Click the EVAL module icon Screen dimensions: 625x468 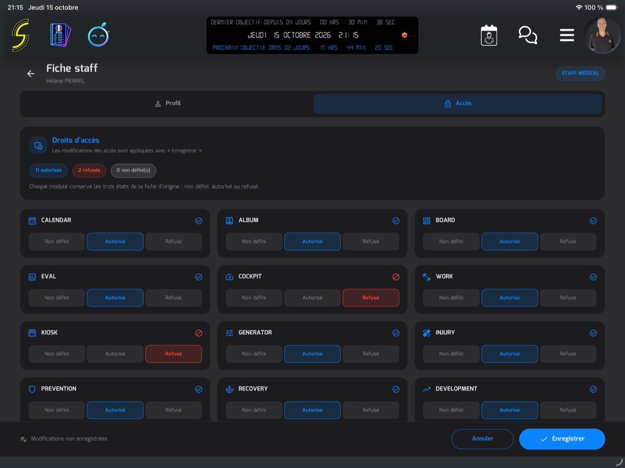pos(32,276)
